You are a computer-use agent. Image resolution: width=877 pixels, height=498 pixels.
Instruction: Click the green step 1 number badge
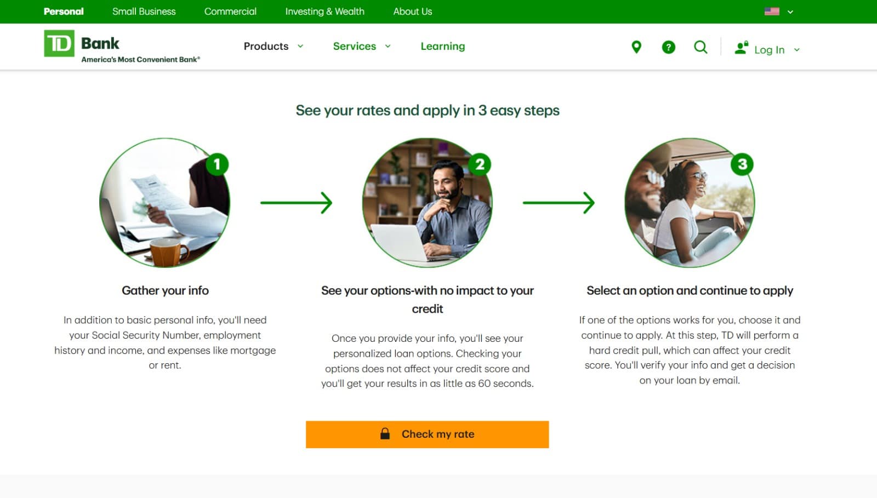[x=218, y=164]
